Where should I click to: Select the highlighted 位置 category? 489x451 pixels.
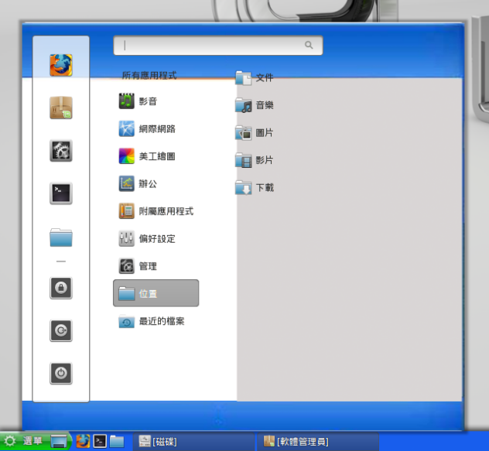click(156, 293)
